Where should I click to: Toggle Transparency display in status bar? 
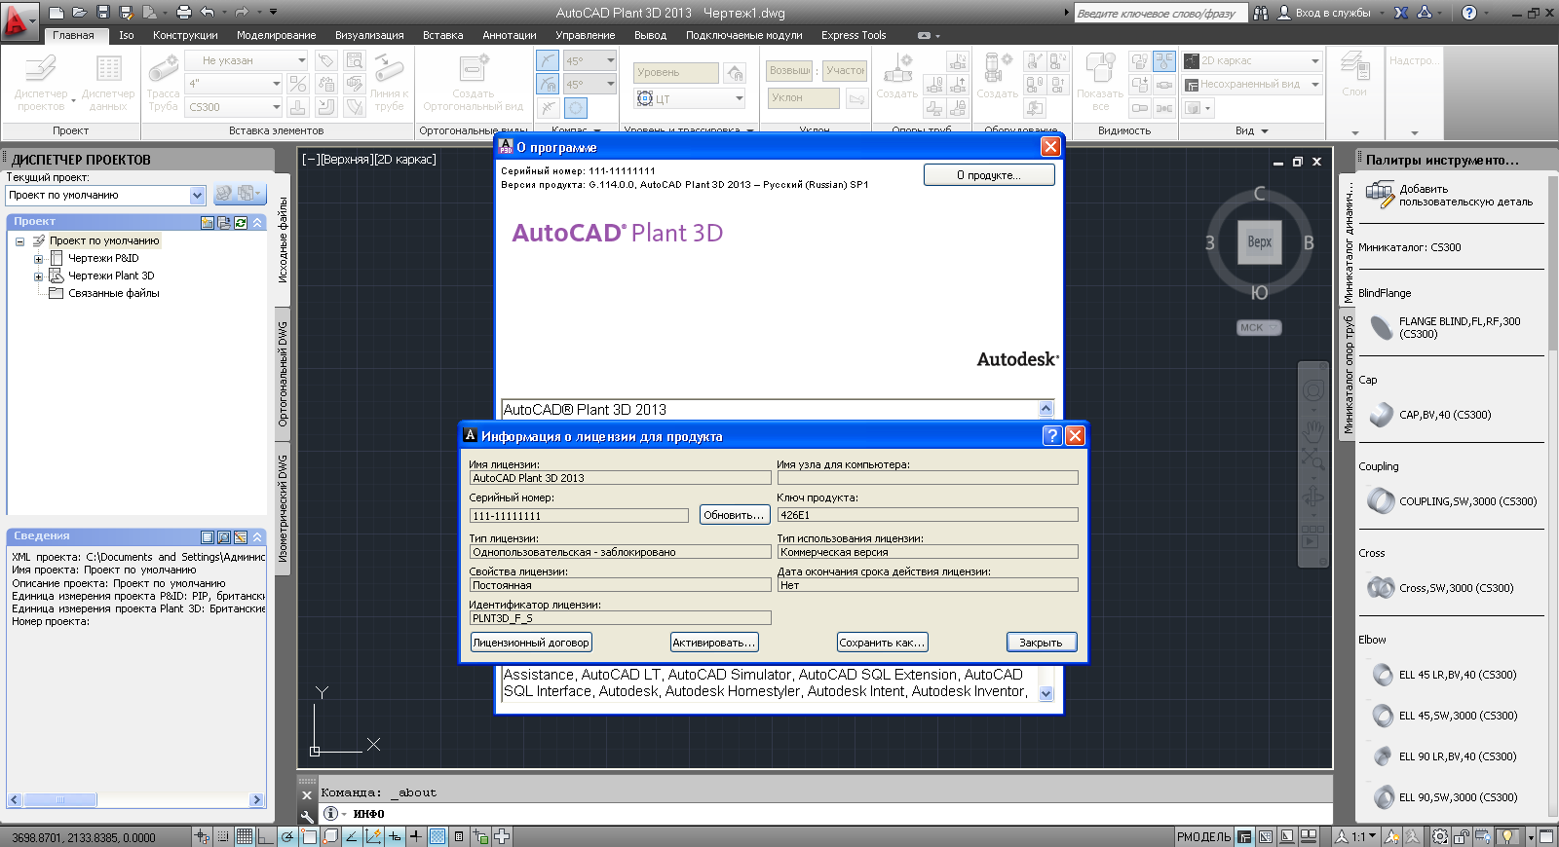coord(437,836)
